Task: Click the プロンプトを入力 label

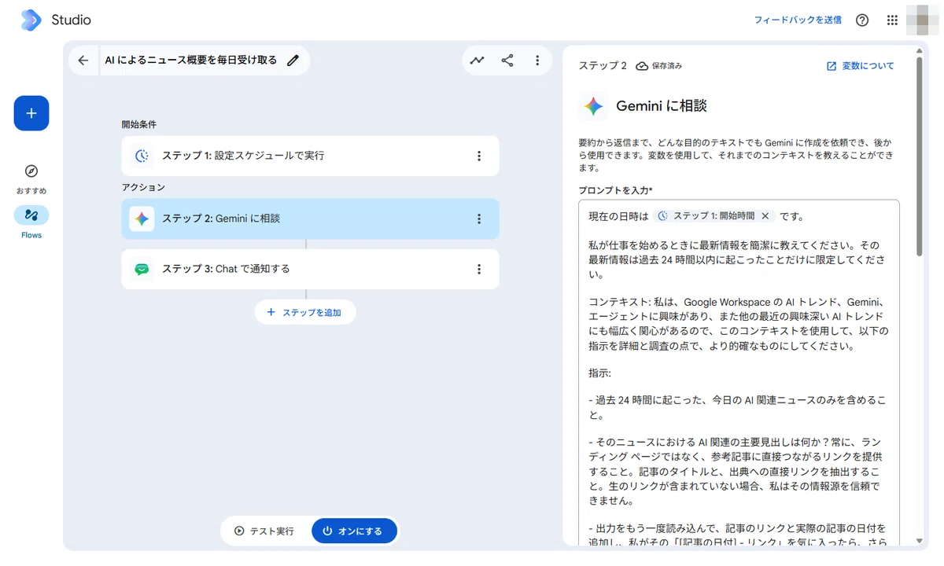Action: pyautogui.click(x=615, y=190)
